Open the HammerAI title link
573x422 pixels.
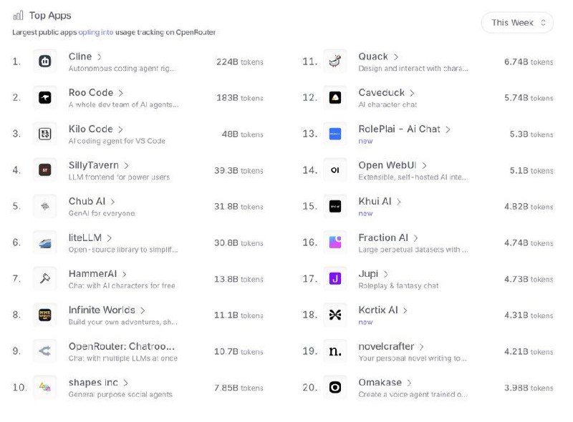[92, 274]
